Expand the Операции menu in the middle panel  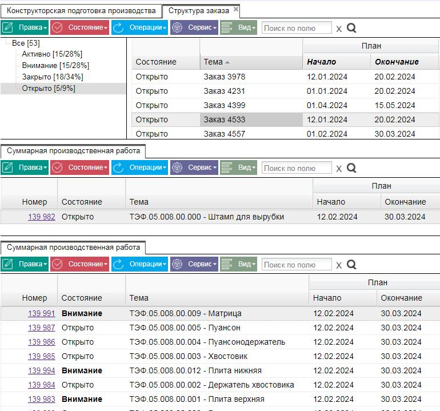tap(139, 167)
